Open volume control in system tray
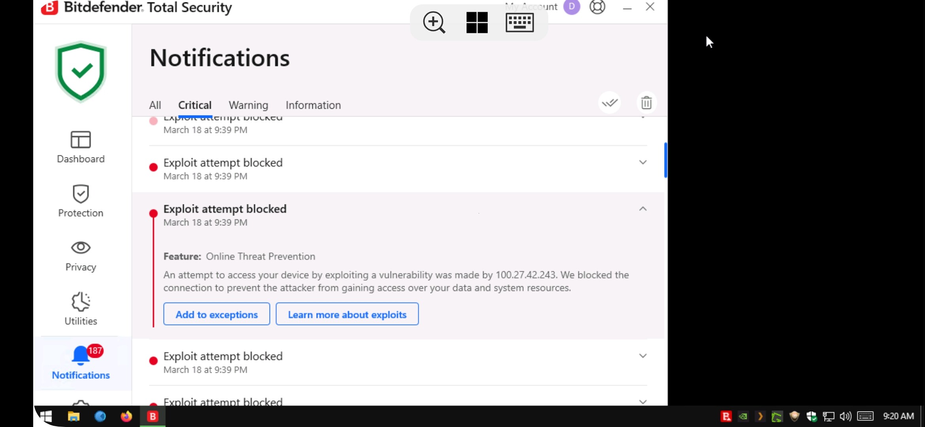 click(845, 416)
